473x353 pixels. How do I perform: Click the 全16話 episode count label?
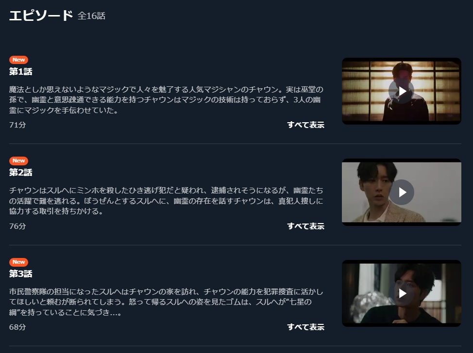tap(91, 16)
